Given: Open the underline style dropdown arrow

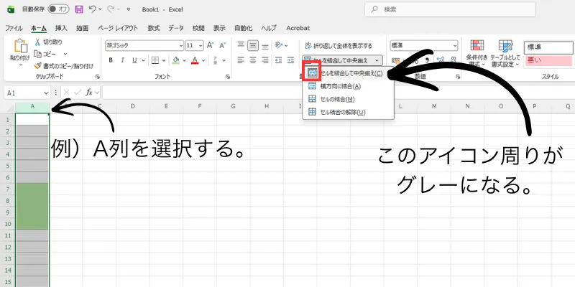Looking at the screenshot, I should coord(143,60).
